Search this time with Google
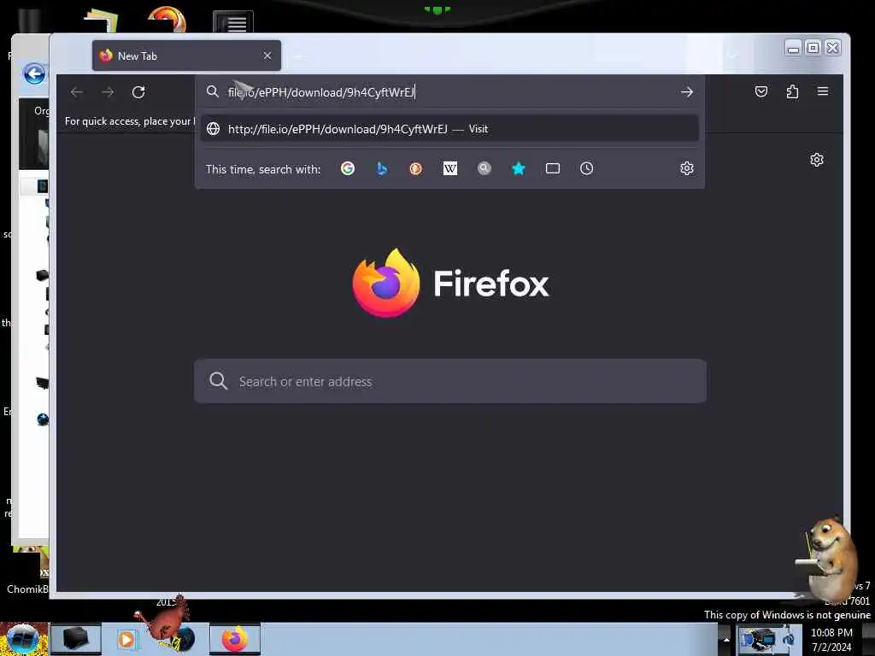This screenshot has height=656, width=875. [348, 168]
